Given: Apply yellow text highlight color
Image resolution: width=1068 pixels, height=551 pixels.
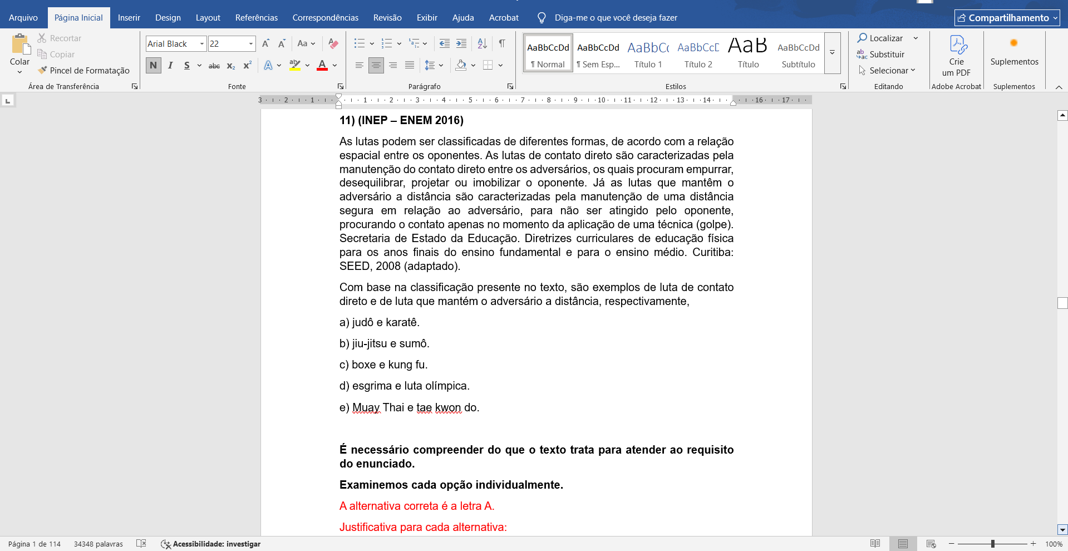Looking at the screenshot, I should click(295, 66).
